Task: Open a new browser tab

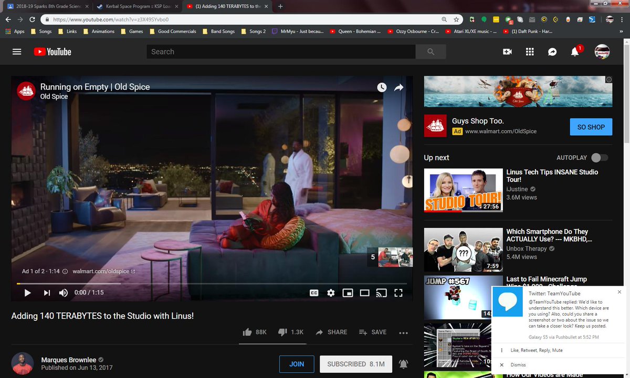Action: pos(280,6)
